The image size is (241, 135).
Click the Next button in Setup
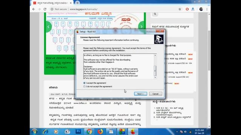[140, 94]
